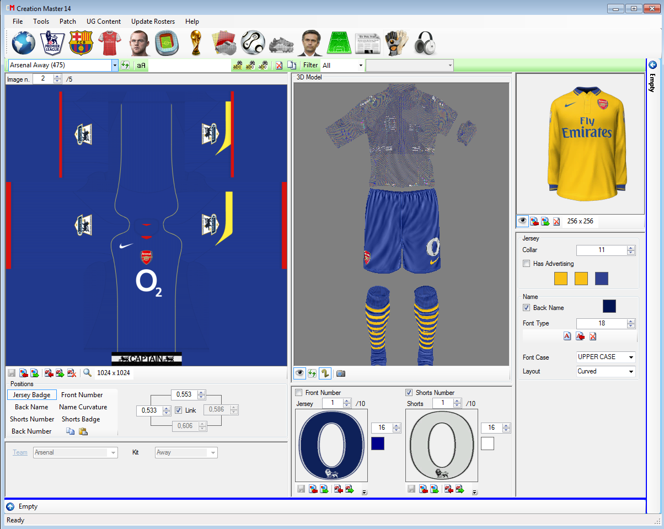Select the Front Number position button

pyautogui.click(x=82, y=395)
